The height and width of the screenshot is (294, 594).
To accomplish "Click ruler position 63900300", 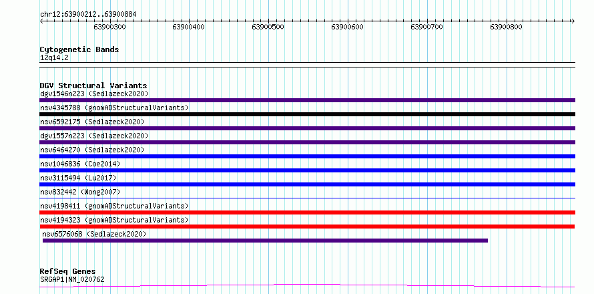I will tap(110, 27).
